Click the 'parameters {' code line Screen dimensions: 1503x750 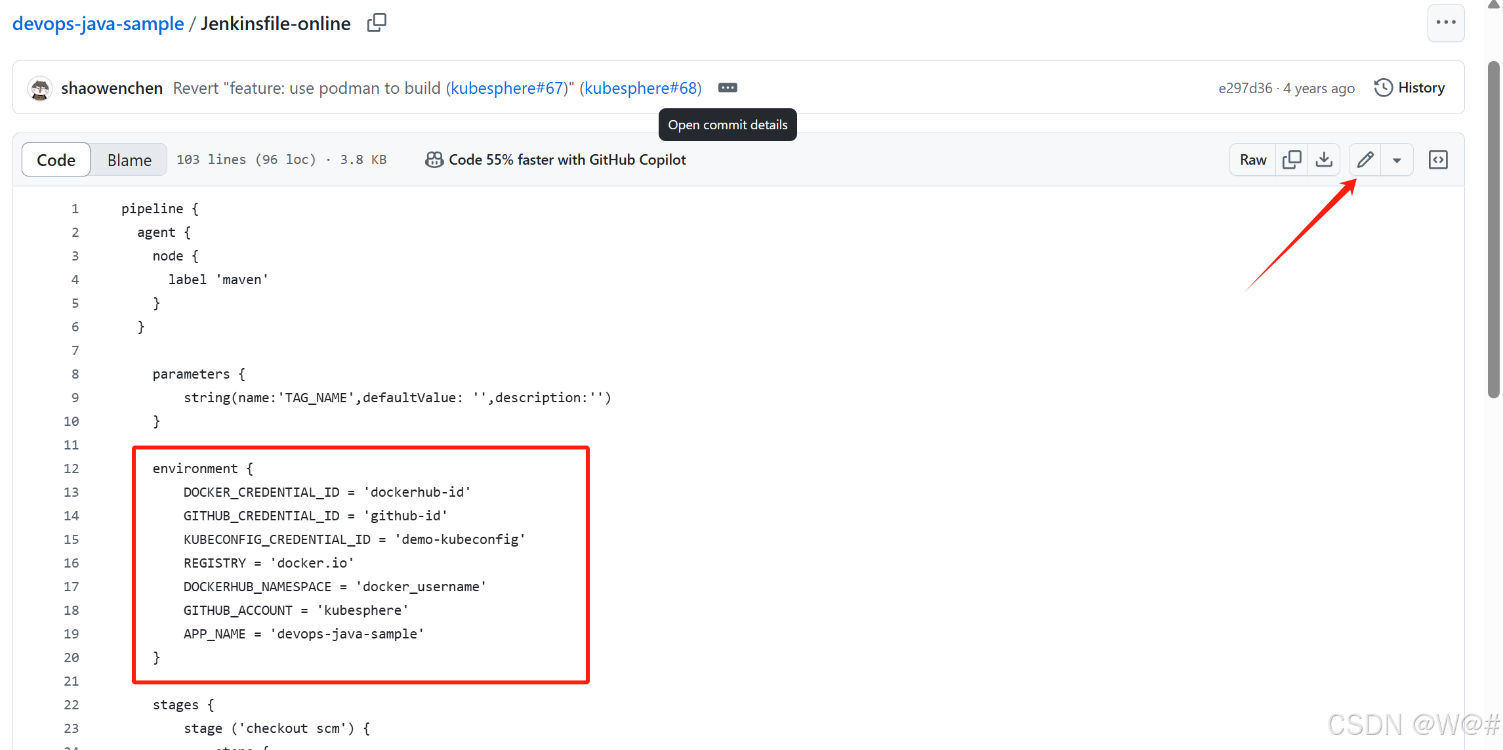point(199,374)
